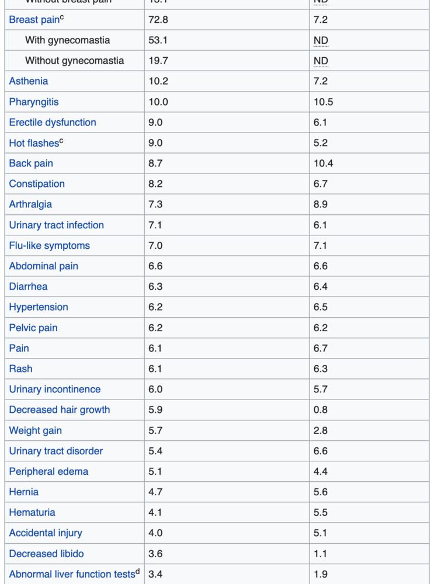This screenshot has width=434, height=584.
Task: Click the Urinary tract infection link
Action: [57, 225]
